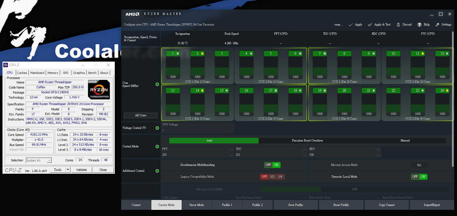Increase CPU Voltage with up chevron
Image resolution: width=457 pixels, height=216 pixels.
(231, 125)
